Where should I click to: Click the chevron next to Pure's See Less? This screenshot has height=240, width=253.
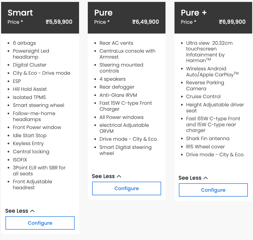(119, 176)
